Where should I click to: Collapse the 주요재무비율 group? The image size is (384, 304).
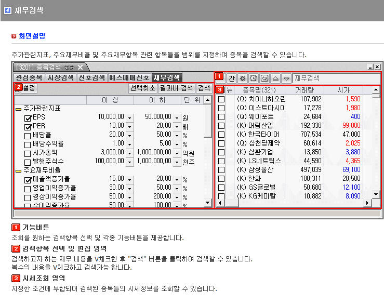pos(18,170)
